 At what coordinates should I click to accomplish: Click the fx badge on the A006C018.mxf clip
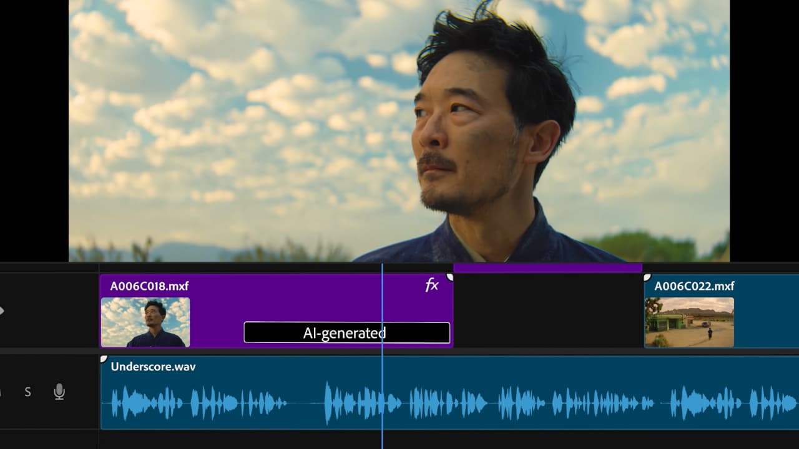pyautogui.click(x=433, y=286)
